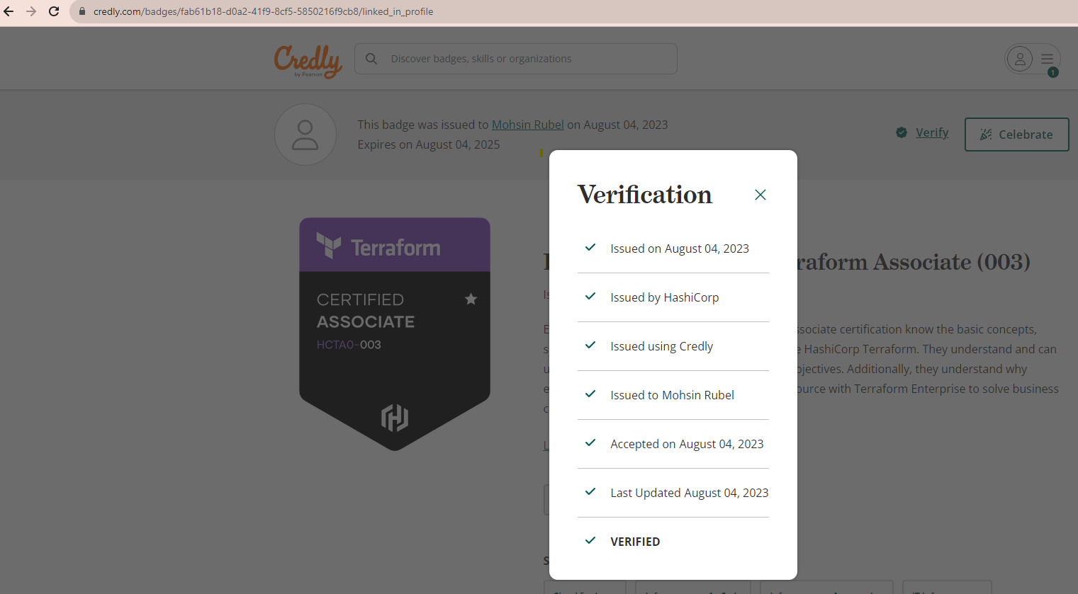Click the profile placeholder avatar picture
This screenshot has height=594, width=1078.
pos(305,135)
